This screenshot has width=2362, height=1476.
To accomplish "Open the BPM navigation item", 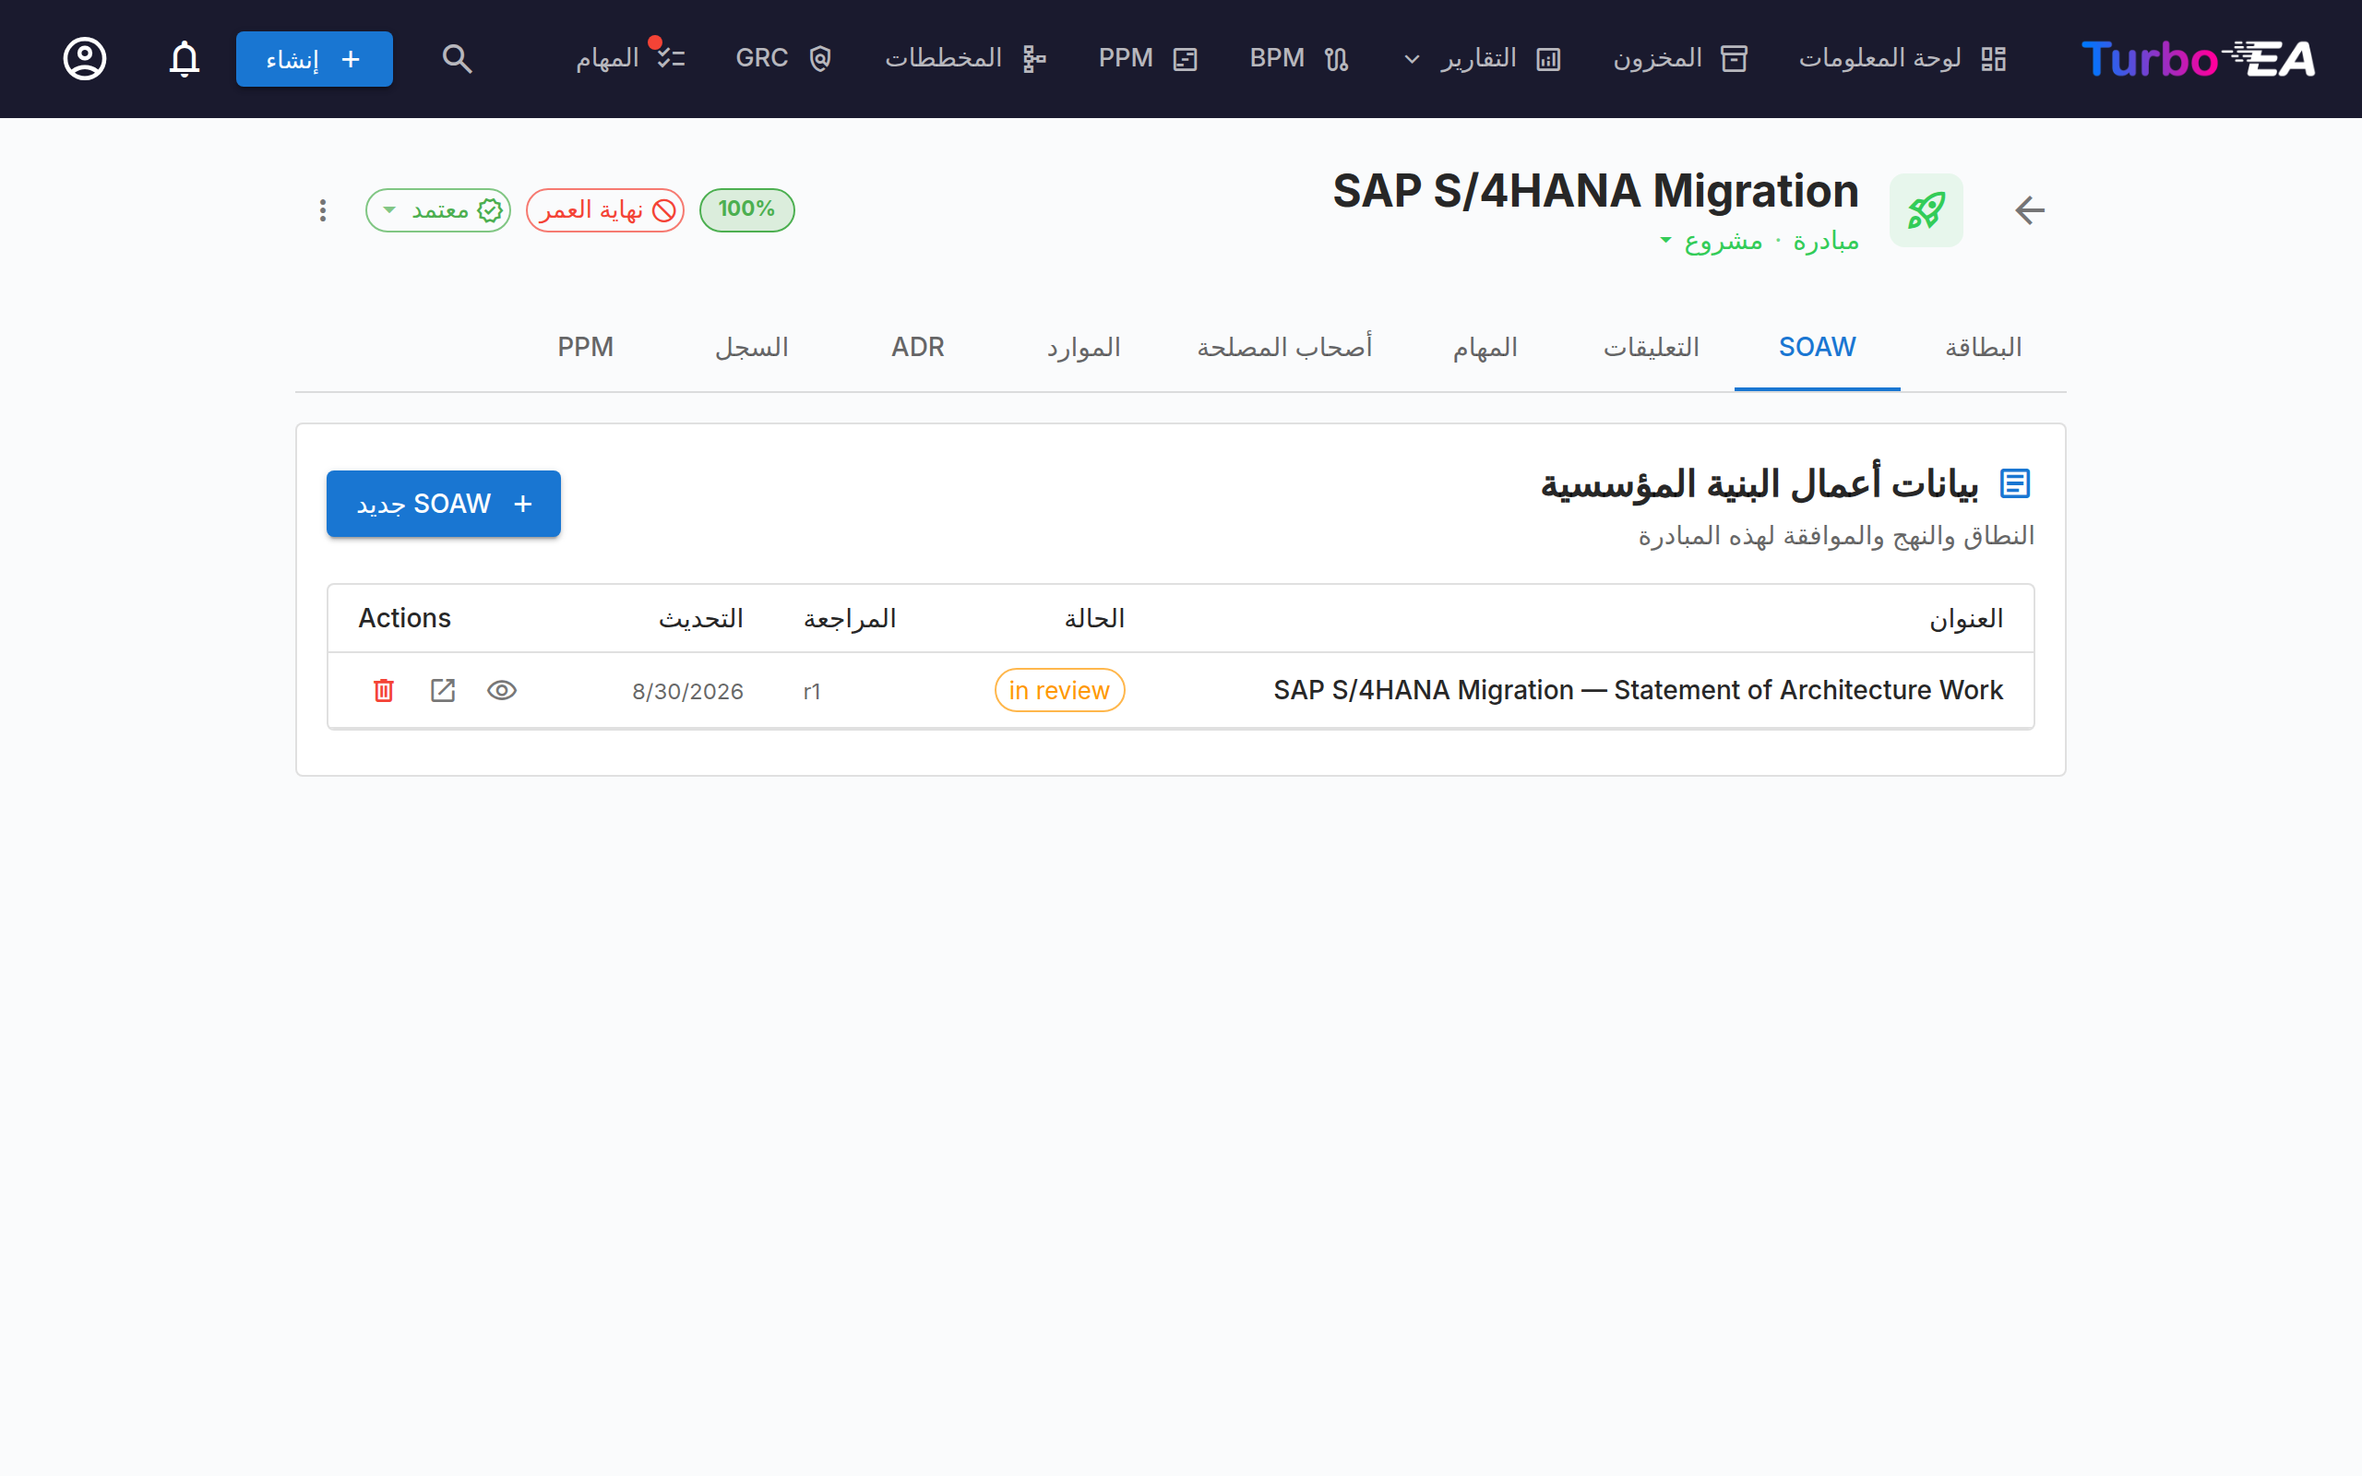I will coord(1299,58).
